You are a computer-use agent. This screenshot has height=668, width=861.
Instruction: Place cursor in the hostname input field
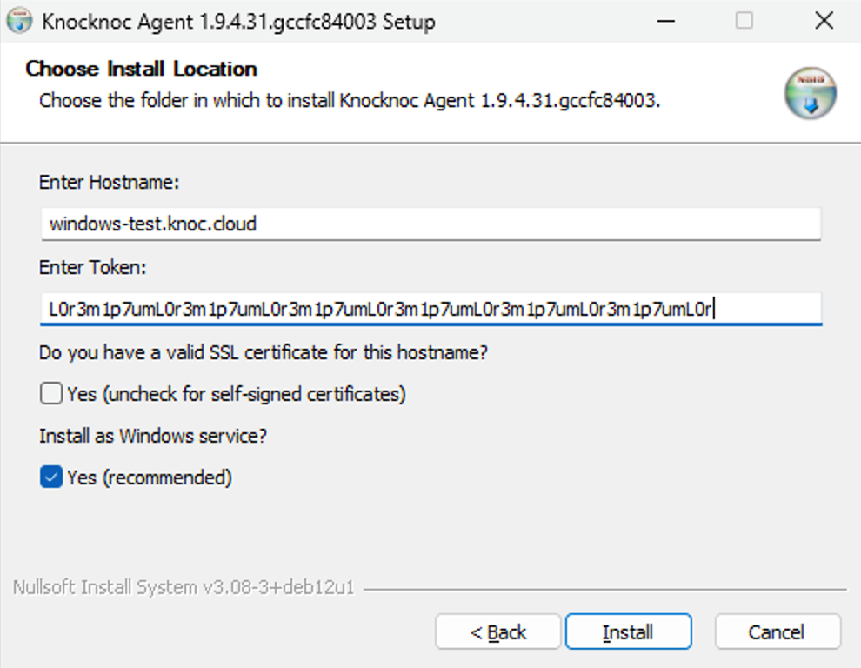point(348,224)
